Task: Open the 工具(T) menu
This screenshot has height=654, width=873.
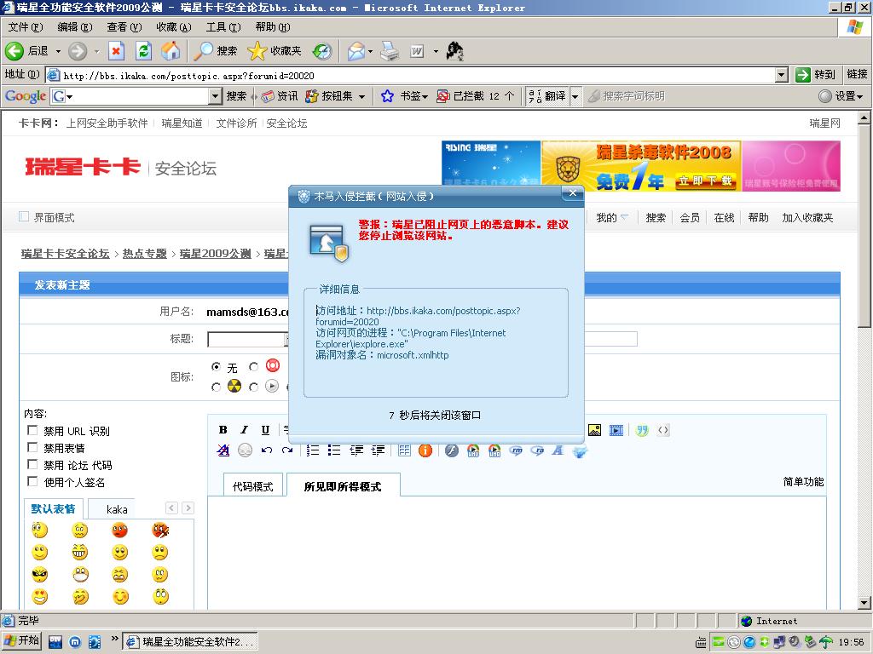Action: tap(223, 26)
